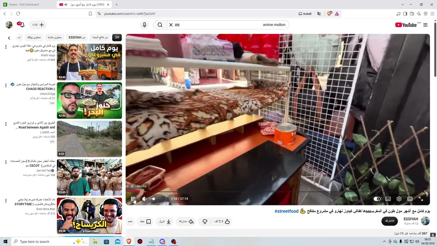Reload the page

pyautogui.click(x=18, y=14)
